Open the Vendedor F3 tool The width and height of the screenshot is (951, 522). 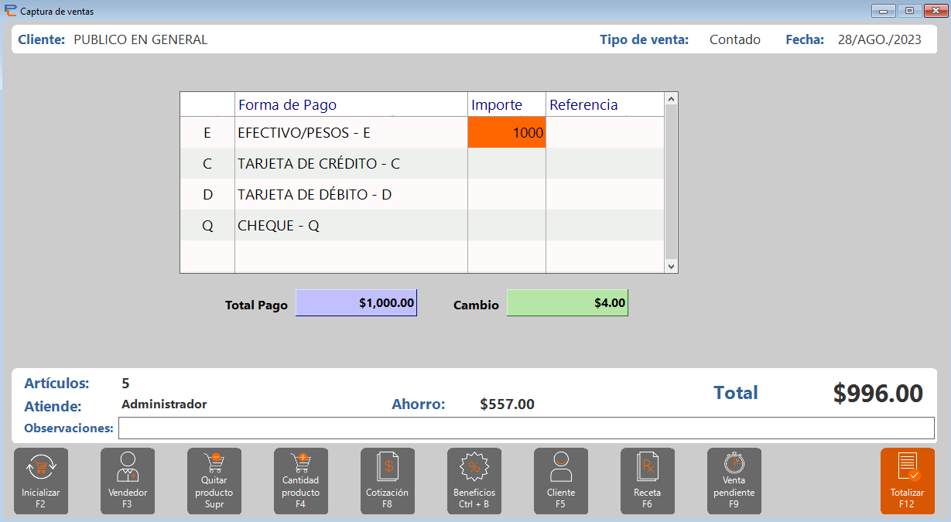[127, 481]
